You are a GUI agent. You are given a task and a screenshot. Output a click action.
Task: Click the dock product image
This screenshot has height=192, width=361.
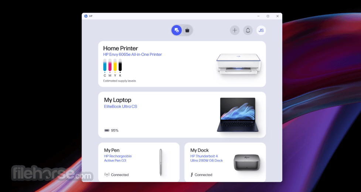pyautogui.click(x=247, y=162)
